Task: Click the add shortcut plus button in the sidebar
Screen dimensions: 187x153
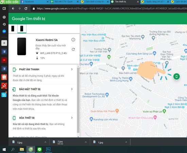Action: [x=4, y=43]
